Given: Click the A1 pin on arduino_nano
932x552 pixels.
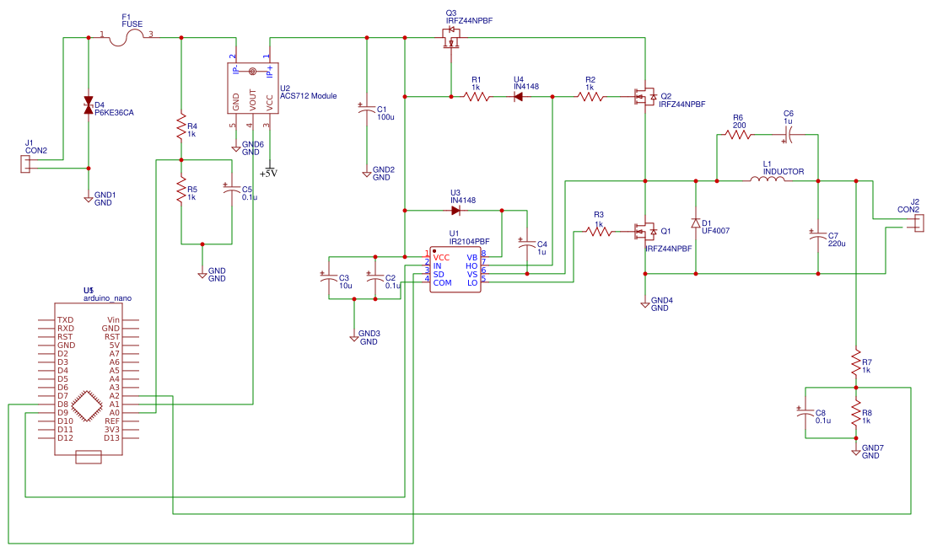Looking at the screenshot, I should [114, 405].
